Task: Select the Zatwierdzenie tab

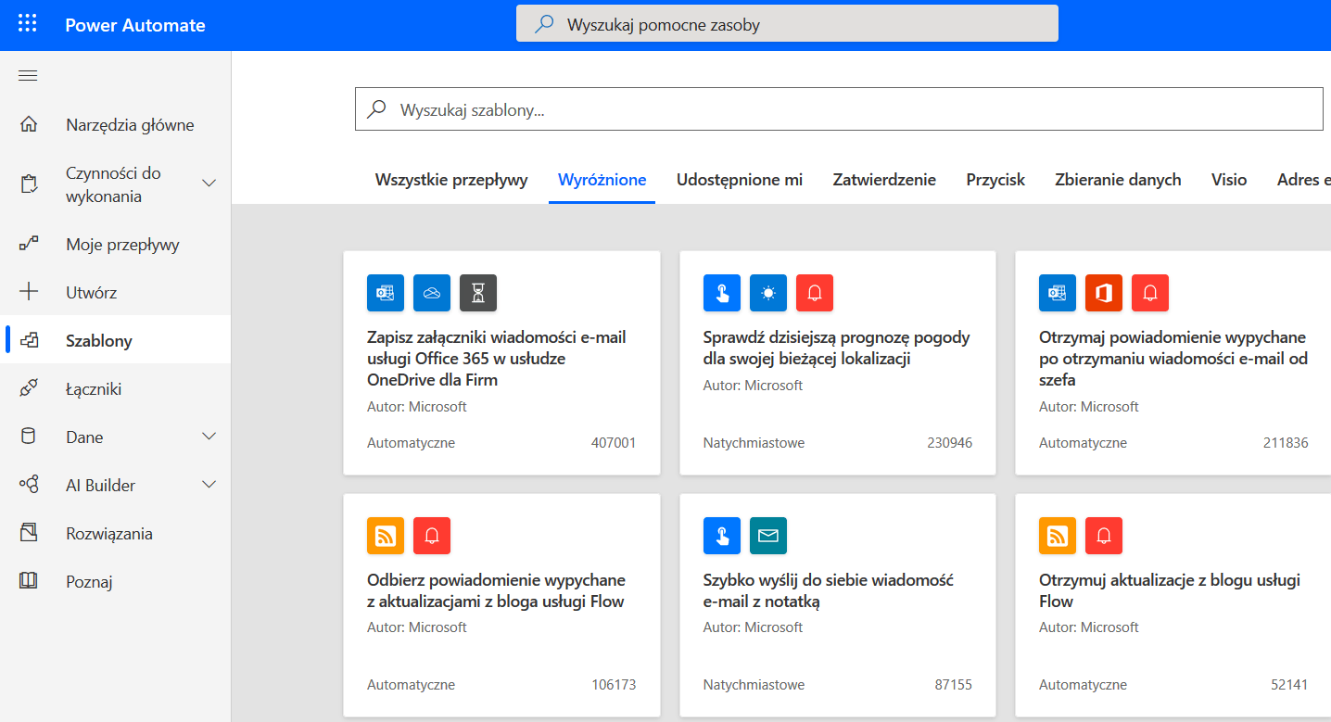Action: pos(883,180)
